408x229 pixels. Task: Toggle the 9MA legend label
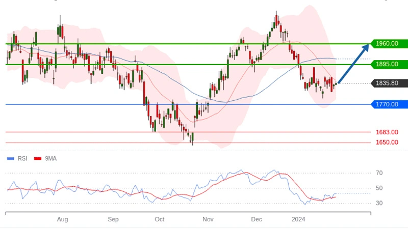pos(50,159)
